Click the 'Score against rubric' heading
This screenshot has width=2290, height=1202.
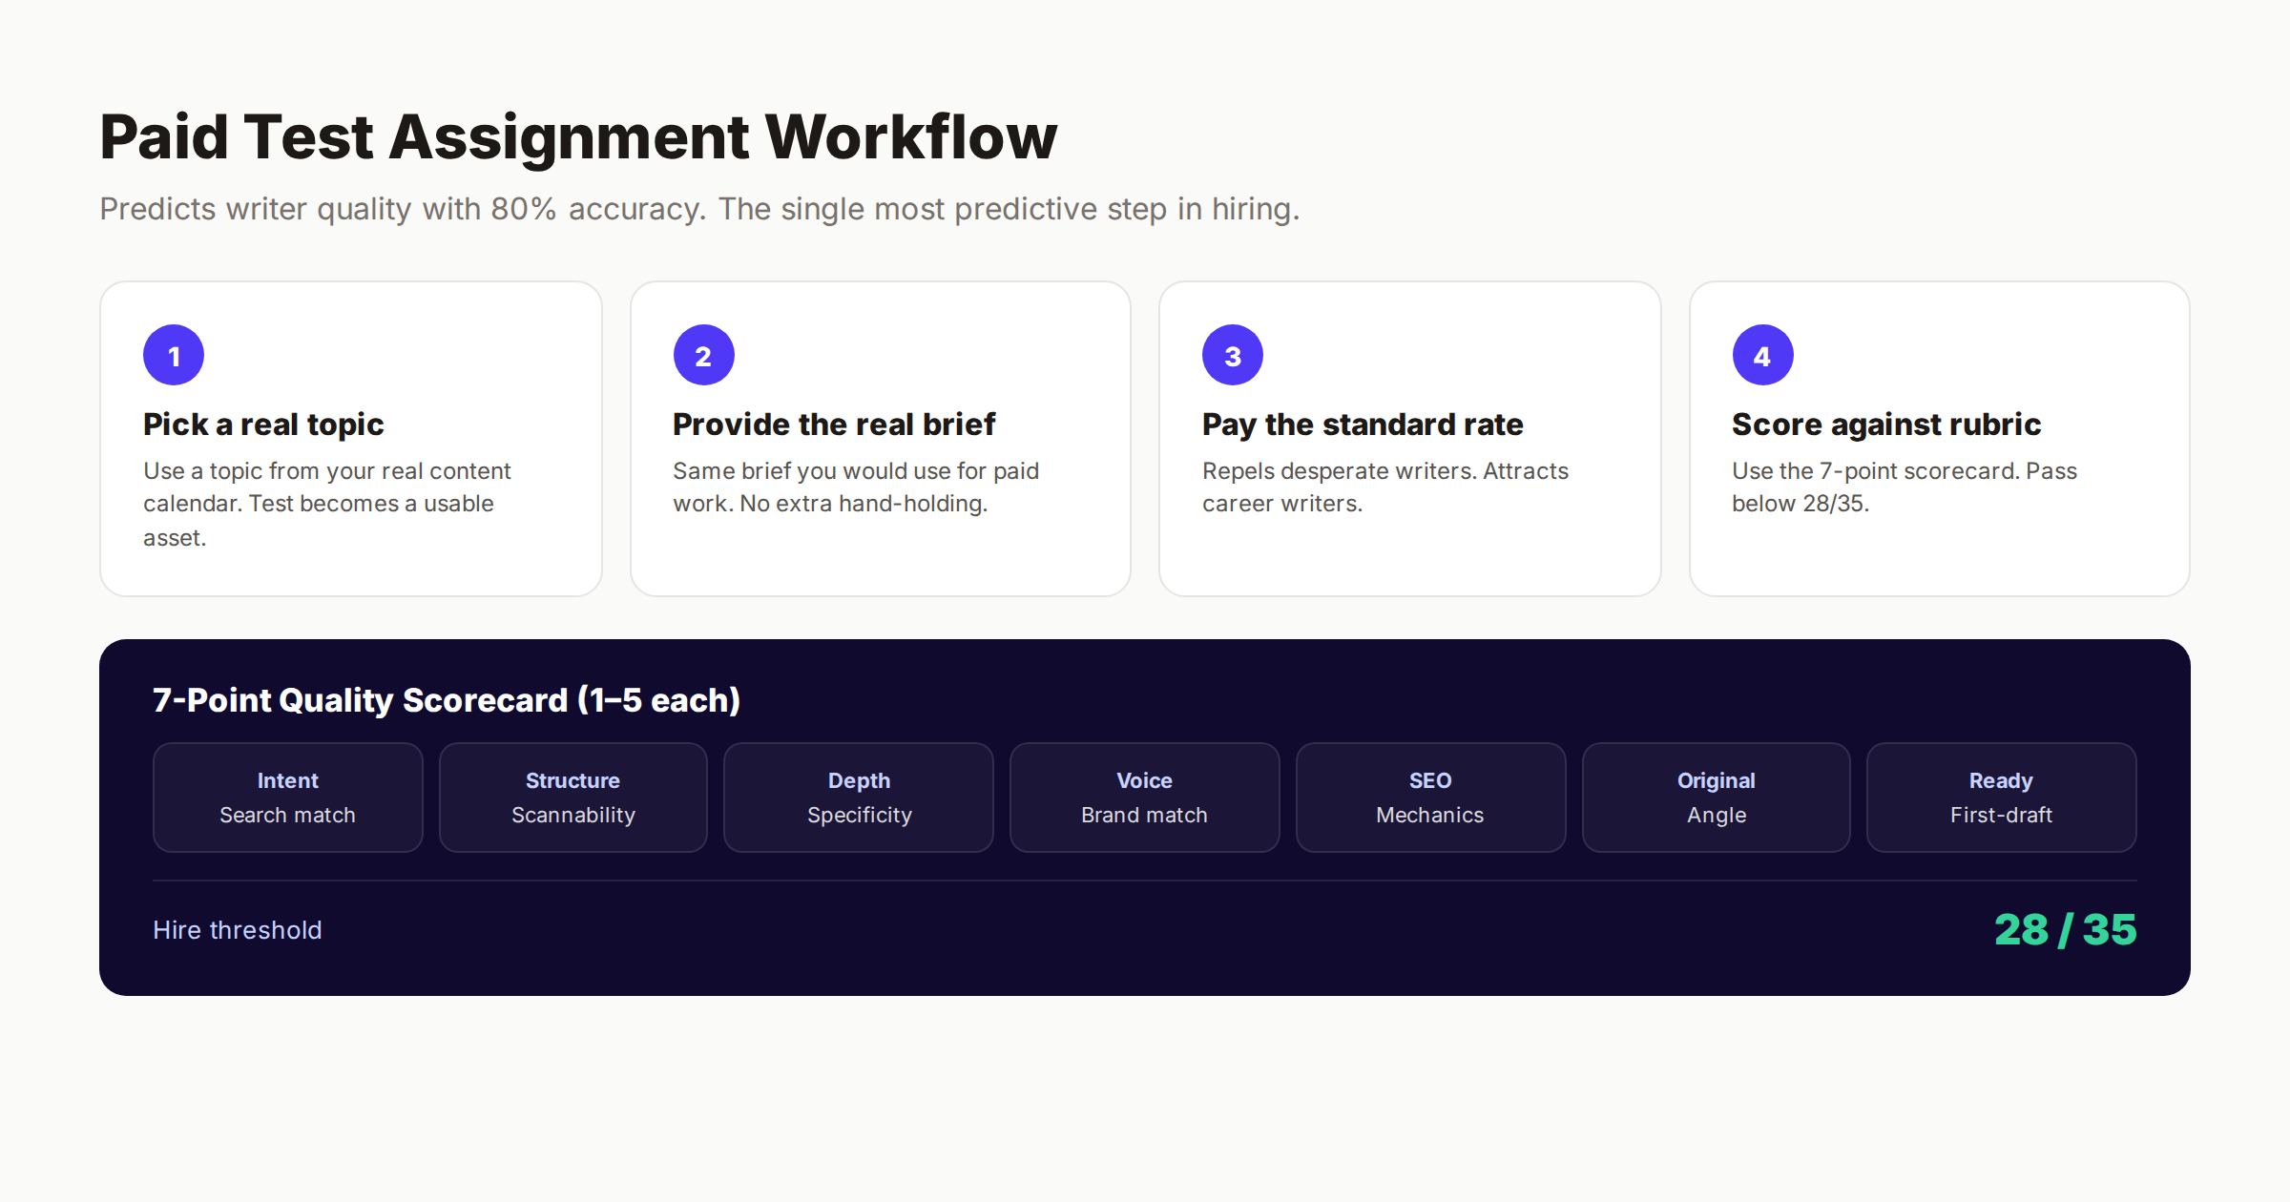click(x=1886, y=425)
